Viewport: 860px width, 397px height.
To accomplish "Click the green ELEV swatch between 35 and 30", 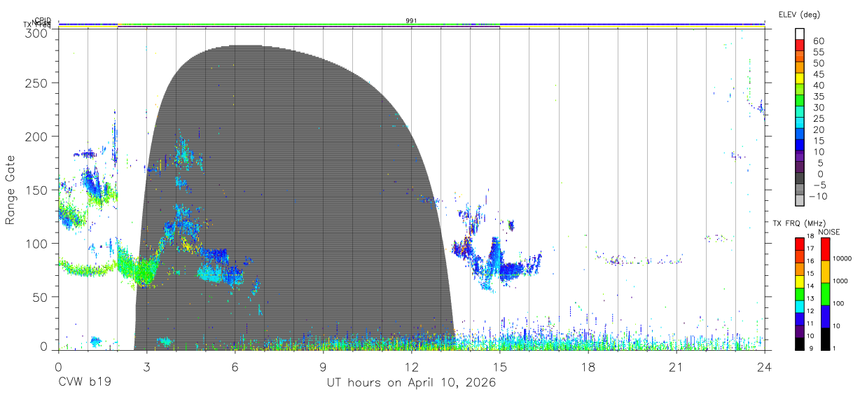I will [x=800, y=101].
